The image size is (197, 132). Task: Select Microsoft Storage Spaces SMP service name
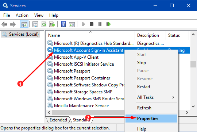(83, 92)
